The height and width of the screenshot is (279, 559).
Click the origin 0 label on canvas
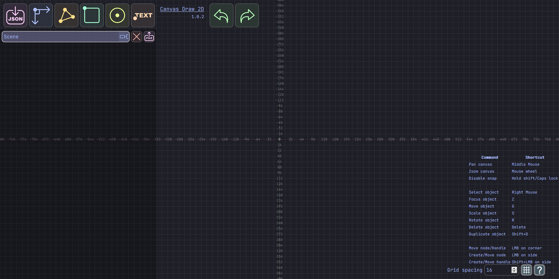point(279,139)
